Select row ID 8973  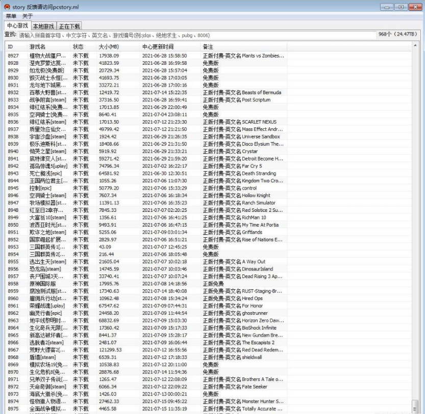pos(13,394)
